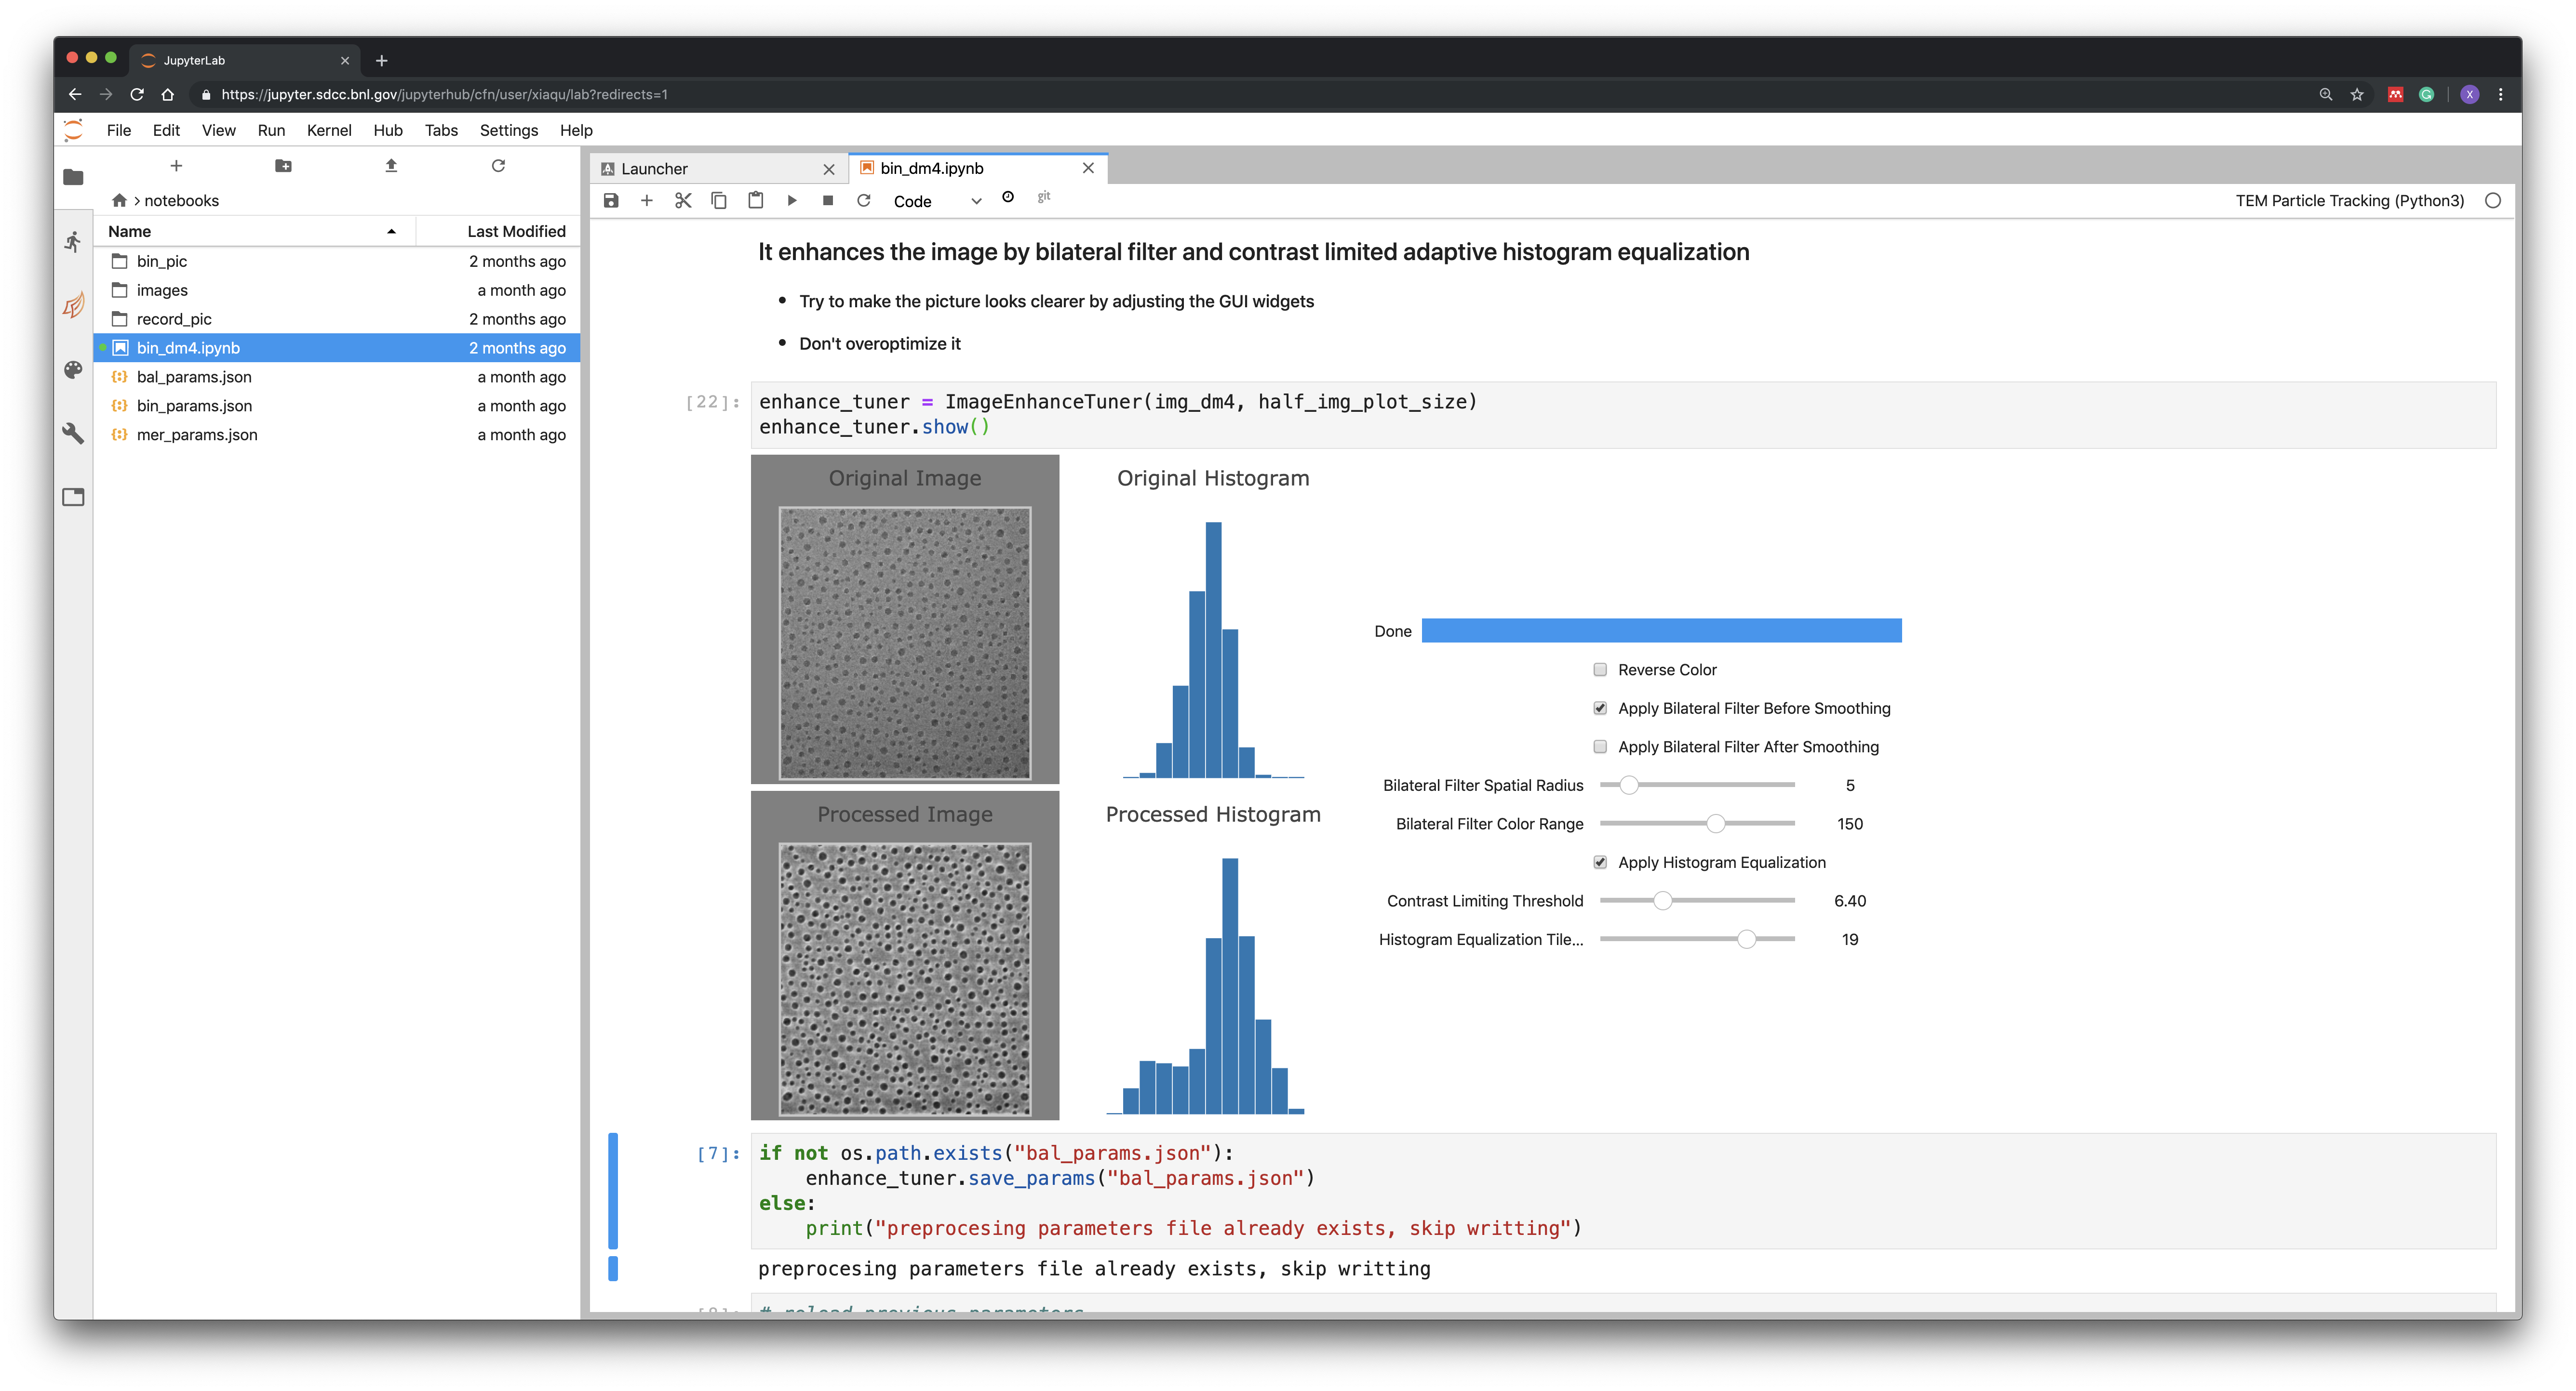Click the Contrast Limiting Threshold slider
2576x1391 pixels.
pyautogui.click(x=1662, y=901)
